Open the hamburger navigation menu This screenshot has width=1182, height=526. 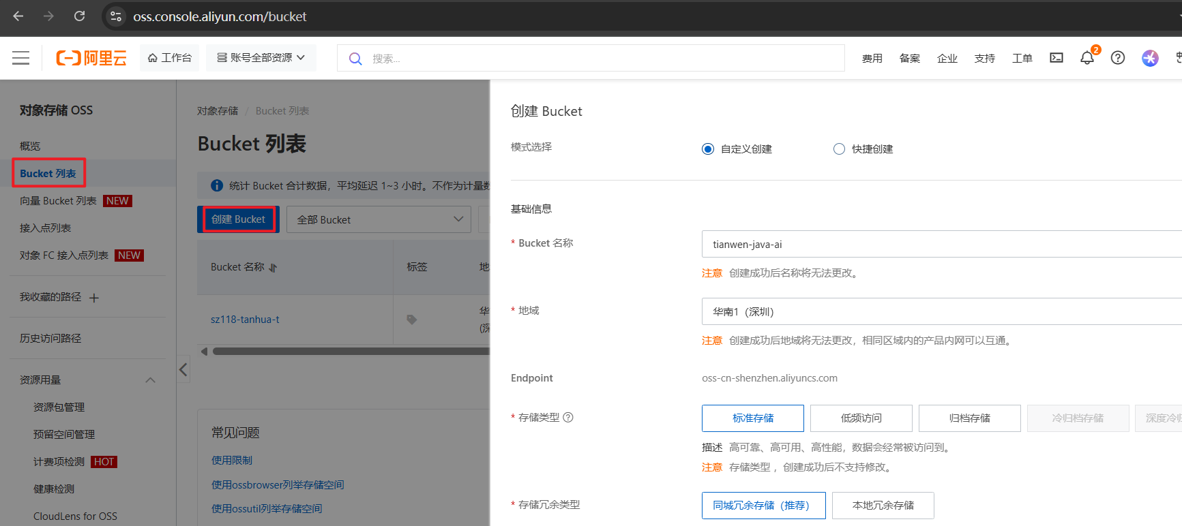tap(21, 58)
